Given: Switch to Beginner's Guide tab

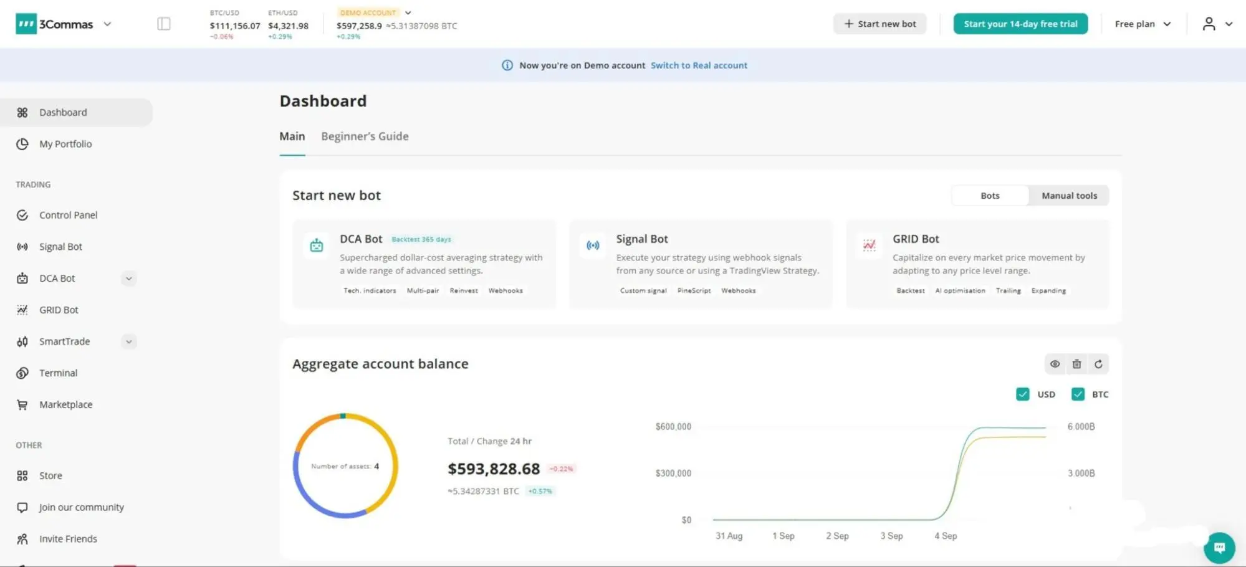Looking at the screenshot, I should (x=365, y=136).
